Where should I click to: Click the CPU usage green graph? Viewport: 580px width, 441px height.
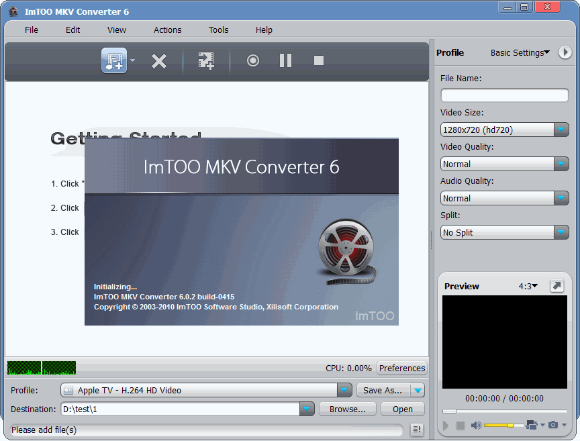click(x=42, y=368)
